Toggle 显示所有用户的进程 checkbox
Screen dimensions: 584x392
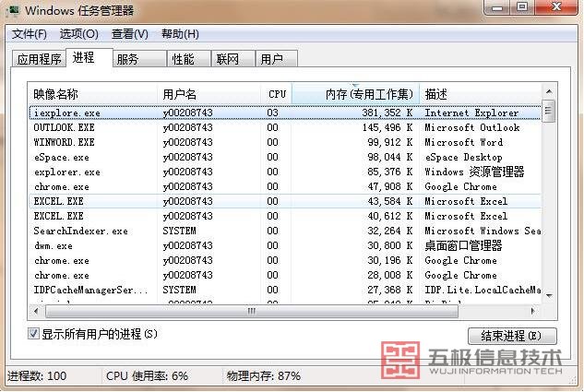(x=33, y=333)
